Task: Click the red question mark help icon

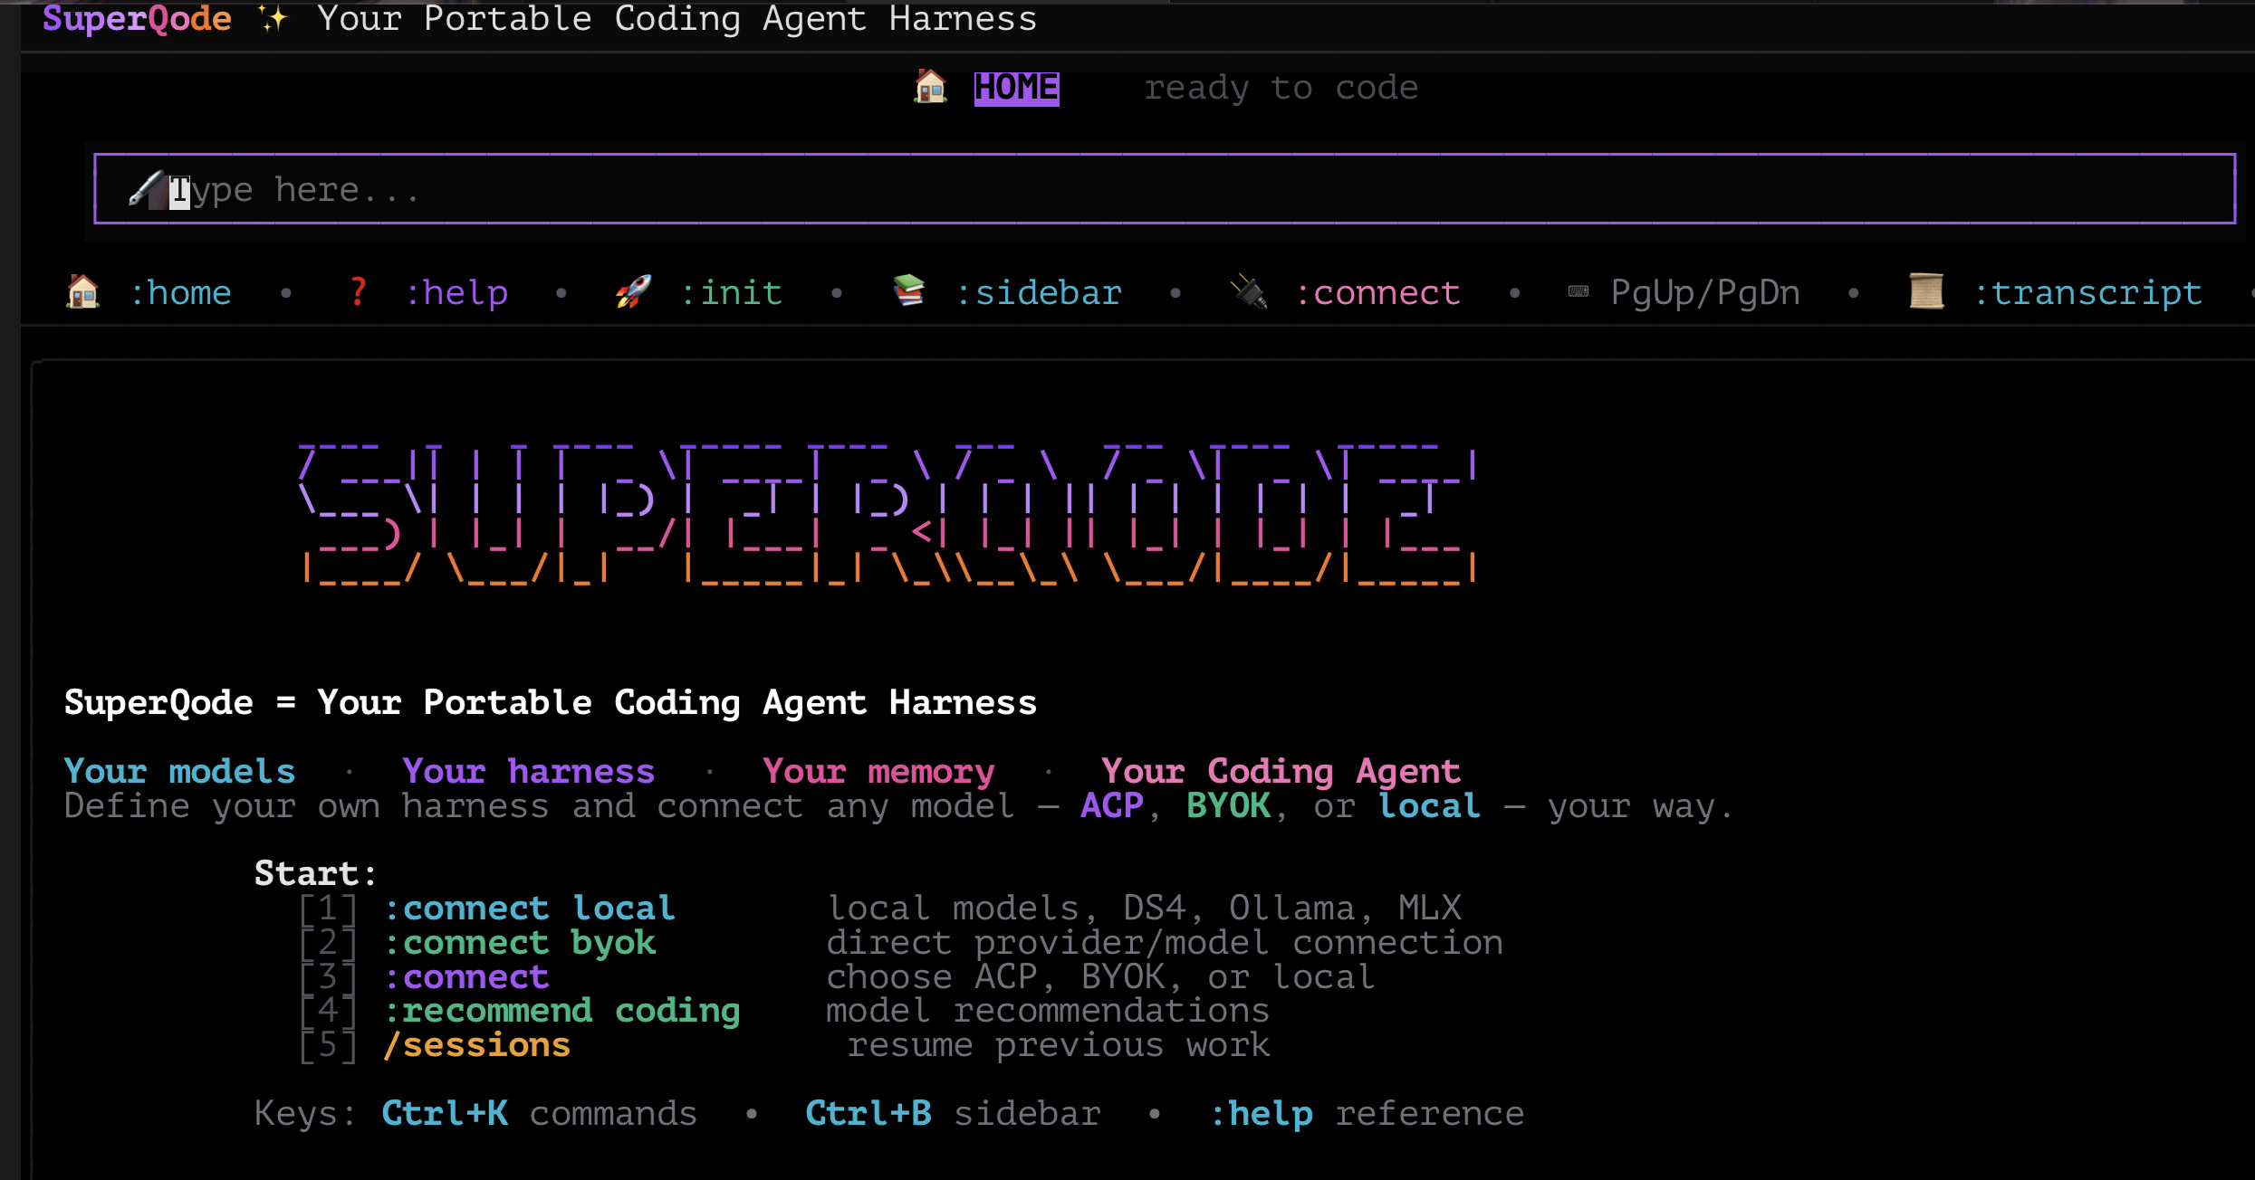Action: pyautogui.click(x=358, y=291)
